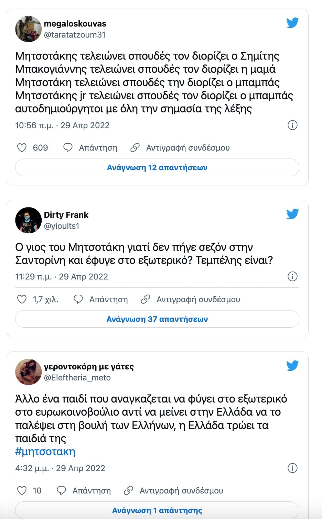Viewport: 322px width, 519px height.
Task: Click megaloskouvas profile avatar
Action: pyautogui.click(x=28, y=29)
